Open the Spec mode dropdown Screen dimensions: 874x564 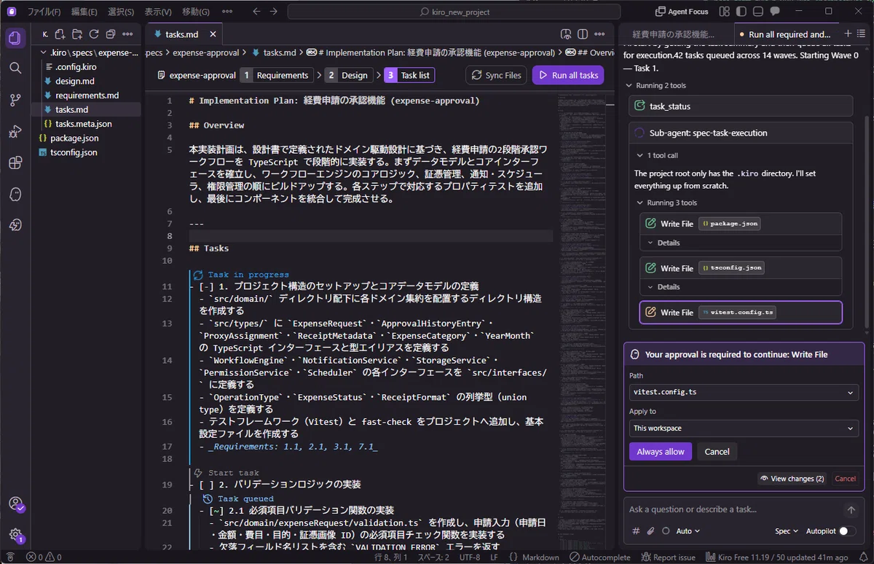coord(786,531)
